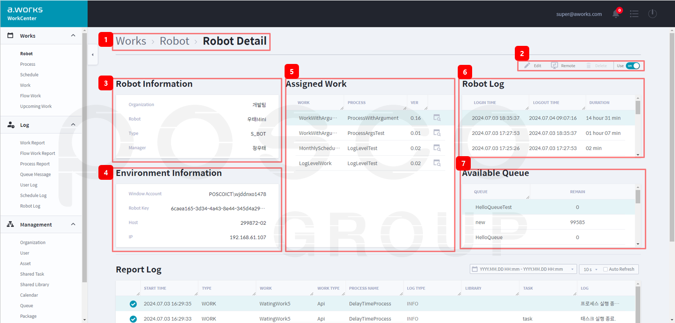
Task: Open the Shared Library menu item
Action: tap(34, 285)
